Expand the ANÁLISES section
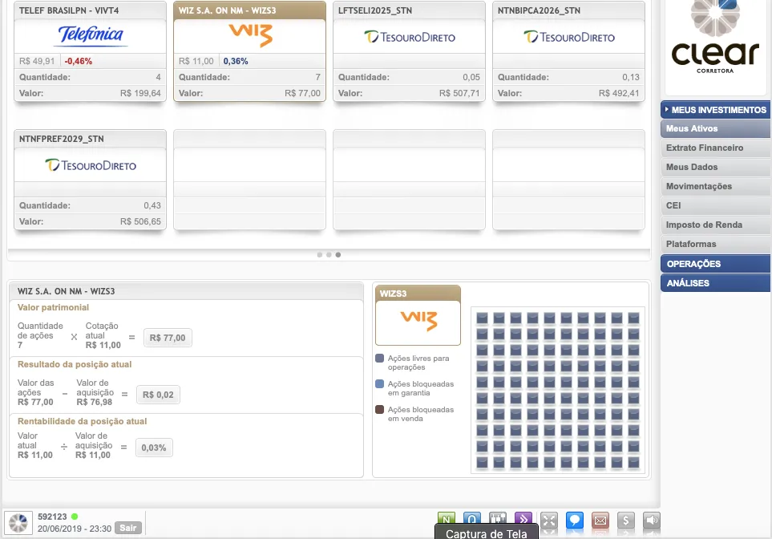772x539 pixels. [x=715, y=283]
